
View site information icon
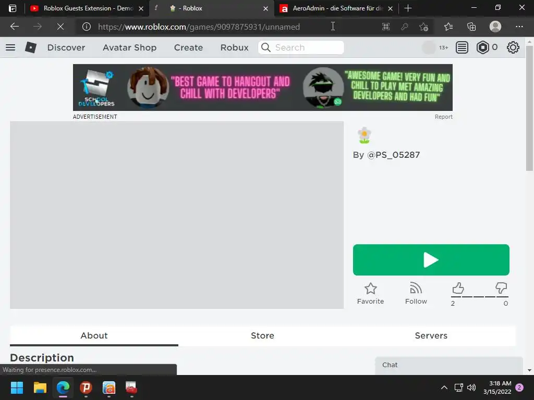point(87,27)
